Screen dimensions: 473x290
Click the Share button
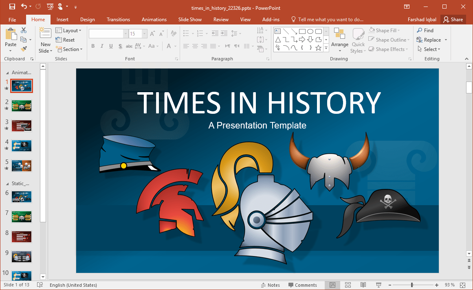click(x=453, y=20)
